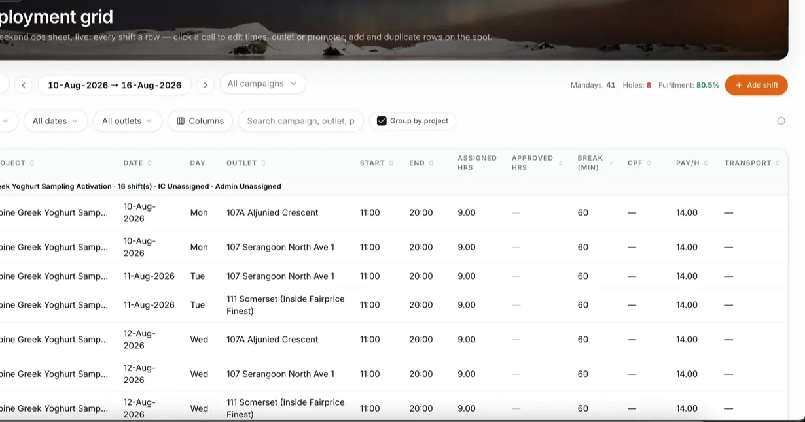This screenshot has width=805, height=422.
Task: Advance to next week using right chevron
Action: click(x=206, y=85)
